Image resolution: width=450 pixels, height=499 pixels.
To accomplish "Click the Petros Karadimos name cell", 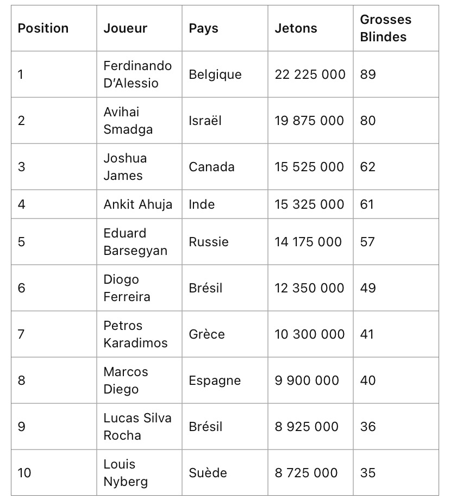I will (x=135, y=334).
